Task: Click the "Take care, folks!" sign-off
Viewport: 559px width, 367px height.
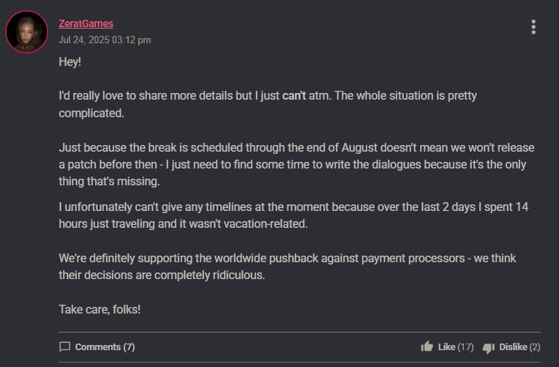Action: pyautogui.click(x=100, y=309)
